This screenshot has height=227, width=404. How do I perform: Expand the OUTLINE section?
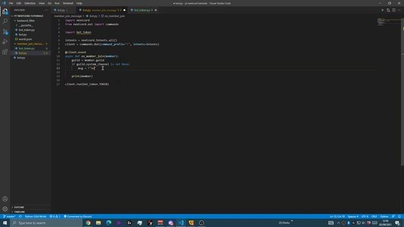[x=19, y=207]
